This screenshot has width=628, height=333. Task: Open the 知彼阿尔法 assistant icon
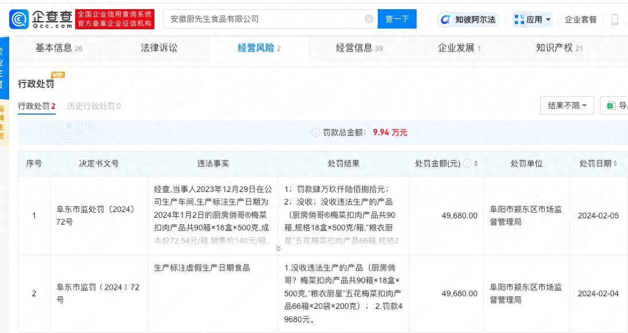(468, 19)
